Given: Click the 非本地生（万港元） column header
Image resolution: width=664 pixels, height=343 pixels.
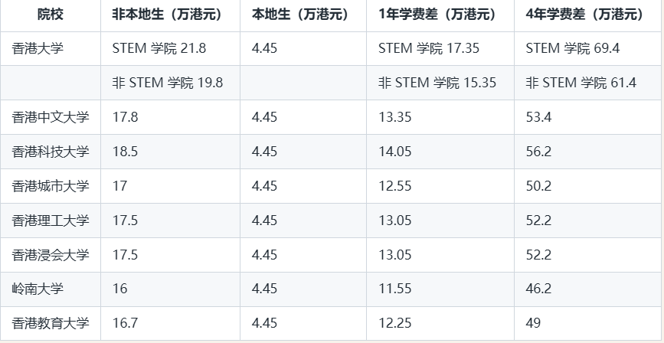Looking at the screenshot, I should (x=169, y=15).
